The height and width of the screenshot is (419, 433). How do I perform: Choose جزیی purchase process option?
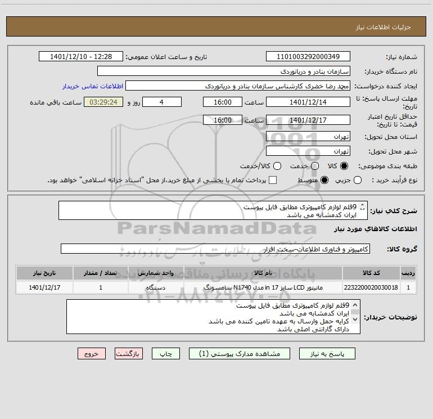(x=358, y=180)
